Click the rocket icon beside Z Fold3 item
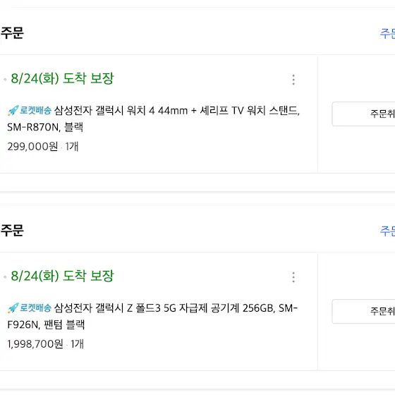 (13, 308)
